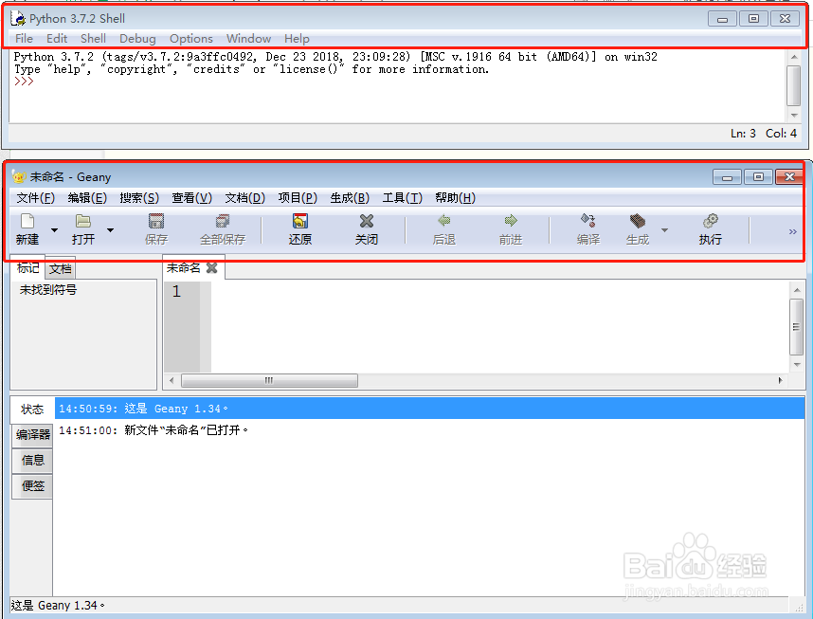Open the Window menu in Python Shell

[248, 39]
